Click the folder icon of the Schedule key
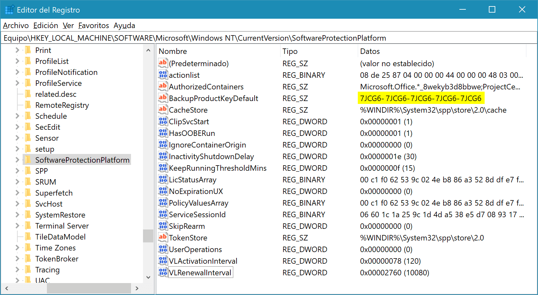The width and height of the screenshot is (538, 295). [x=28, y=116]
